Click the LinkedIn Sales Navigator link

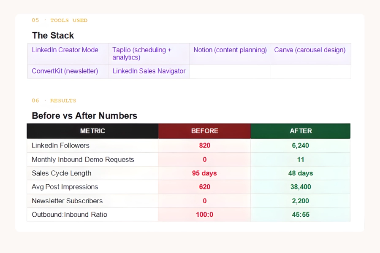(149, 71)
